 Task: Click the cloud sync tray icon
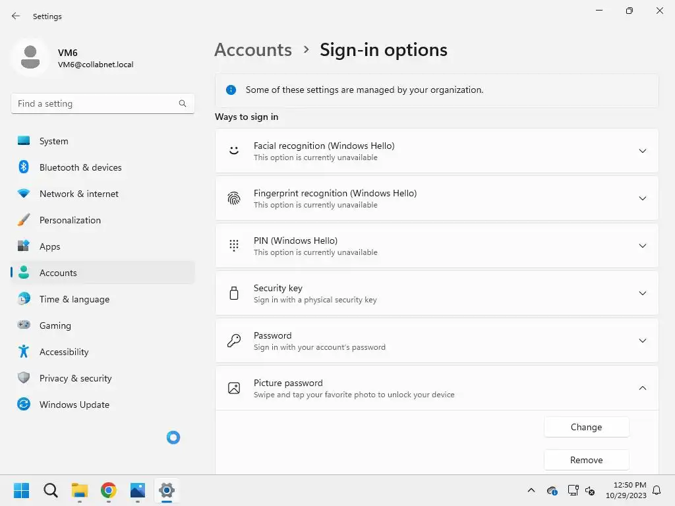(552, 490)
